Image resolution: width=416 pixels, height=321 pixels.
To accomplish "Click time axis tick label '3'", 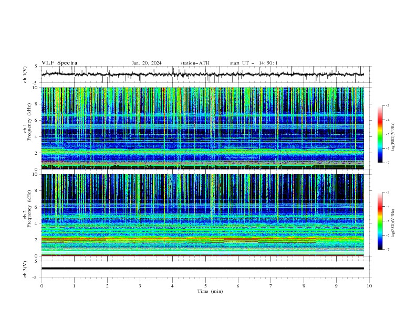I will tap(140, 286).
